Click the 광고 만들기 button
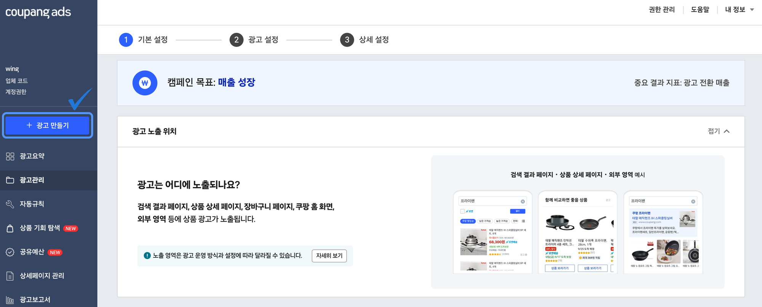762x307 pixels. (48, 125)
